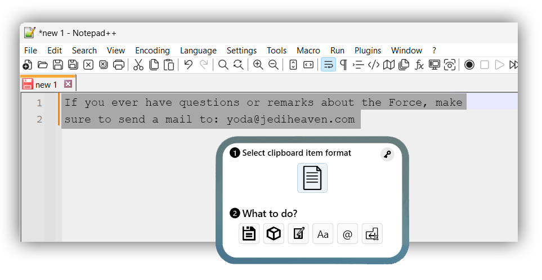Click the Aa text case action button

click(323, 234)
